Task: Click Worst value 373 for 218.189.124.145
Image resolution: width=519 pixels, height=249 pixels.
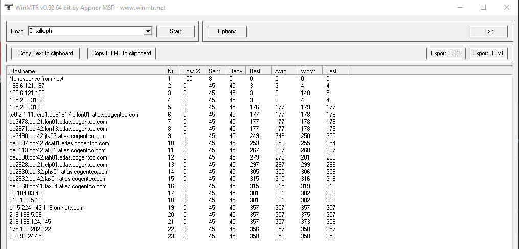Action: (x=305, y=222)
